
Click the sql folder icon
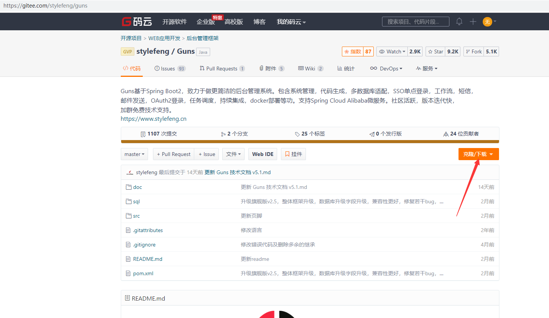pos(129,201)
